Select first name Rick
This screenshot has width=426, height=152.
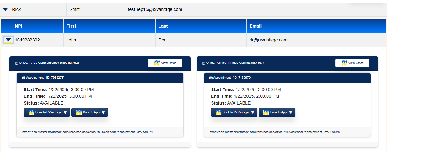click(16, 9)
